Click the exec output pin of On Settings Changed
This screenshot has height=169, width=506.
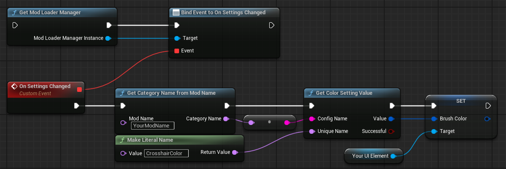[x=77, y=106]
